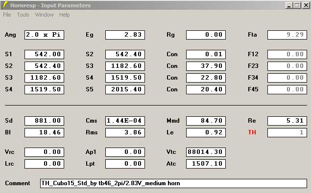
Task: Click the Ang field showing 2.0 x Pi
Action: [44, 35]
